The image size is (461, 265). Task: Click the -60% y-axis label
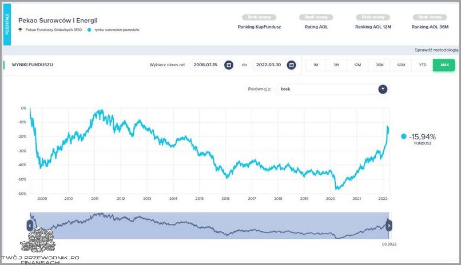click(x=22, y=194)
